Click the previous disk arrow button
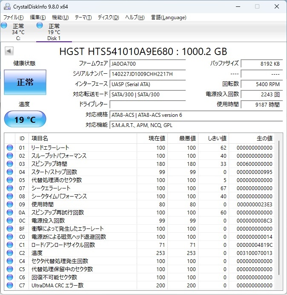287x295 pixels. pos(9,51)
